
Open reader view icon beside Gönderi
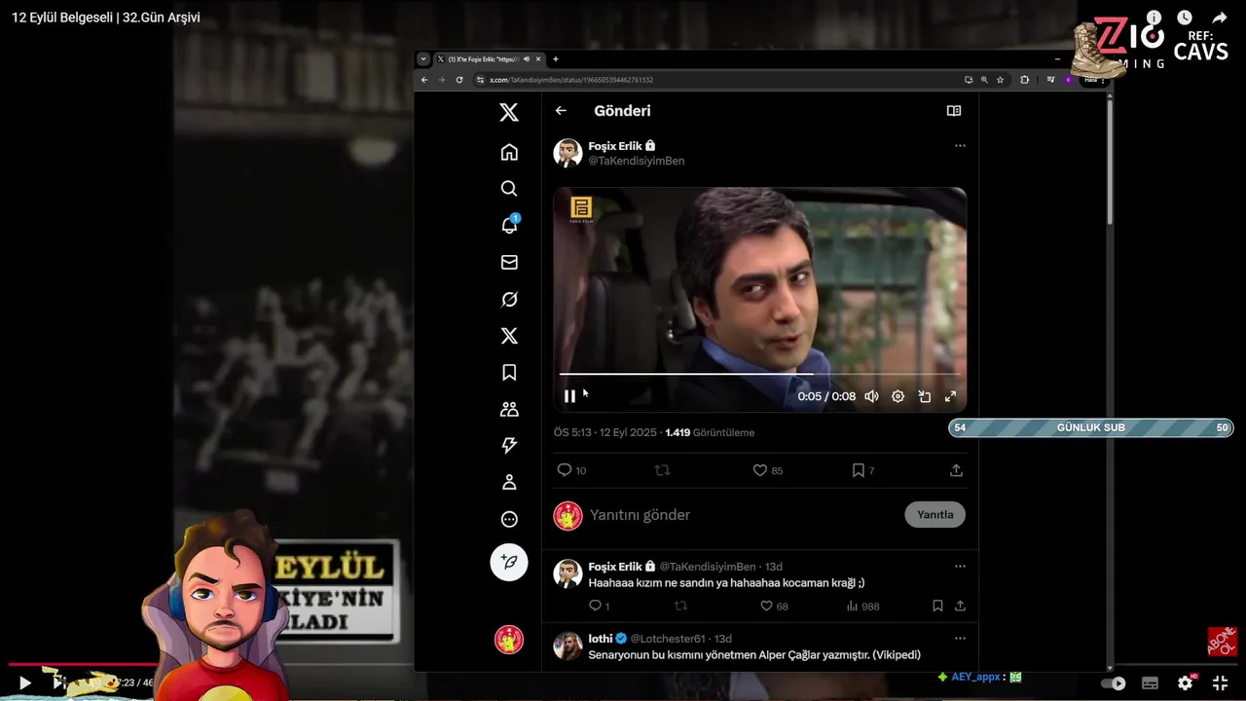tap(954, 111)
